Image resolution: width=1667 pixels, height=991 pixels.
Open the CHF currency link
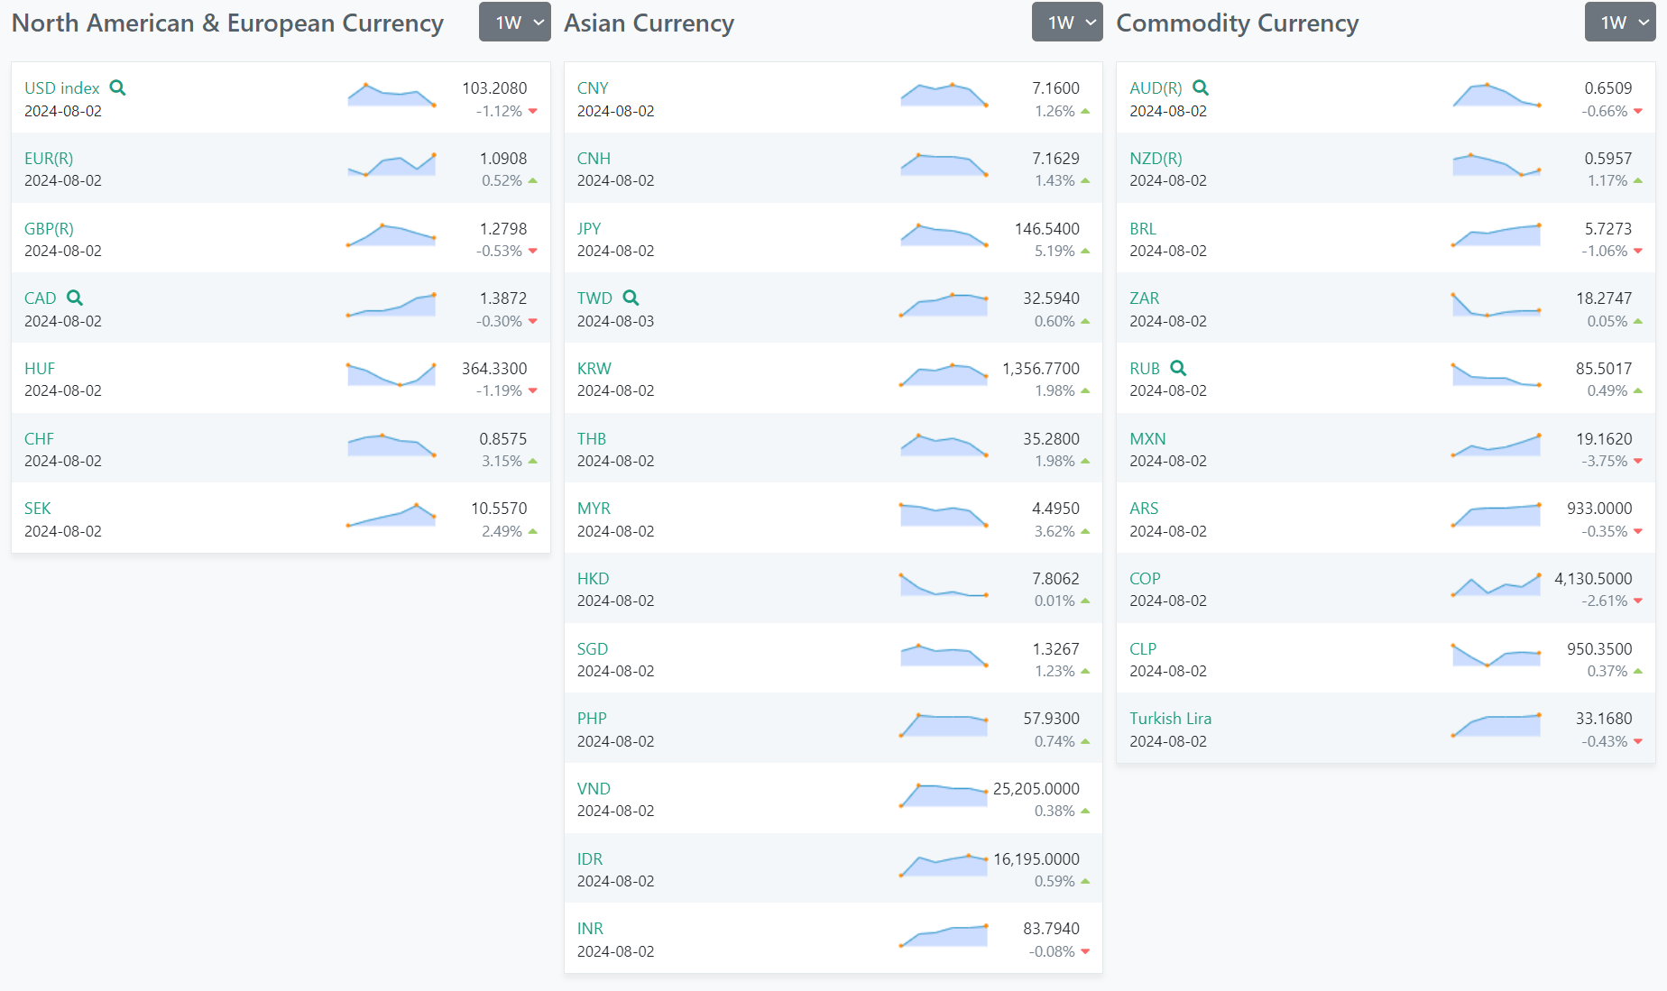coord(39,438)
